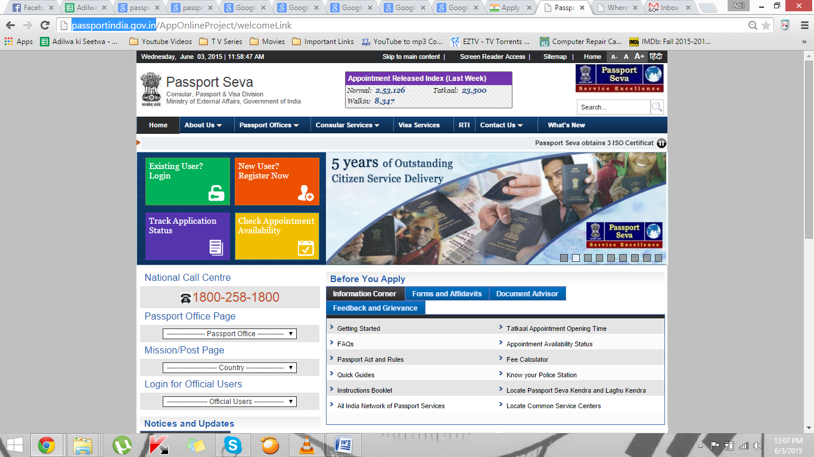Open the Passport Office dropdown

(229, 334)
